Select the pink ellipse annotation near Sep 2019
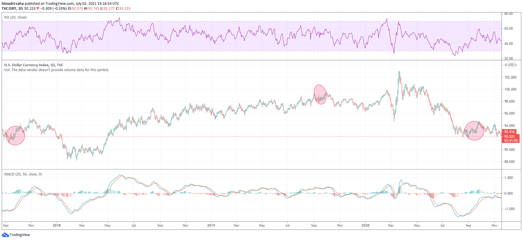Screen dimensions: 523x240 pyautogui.click(x=320, y=94)
